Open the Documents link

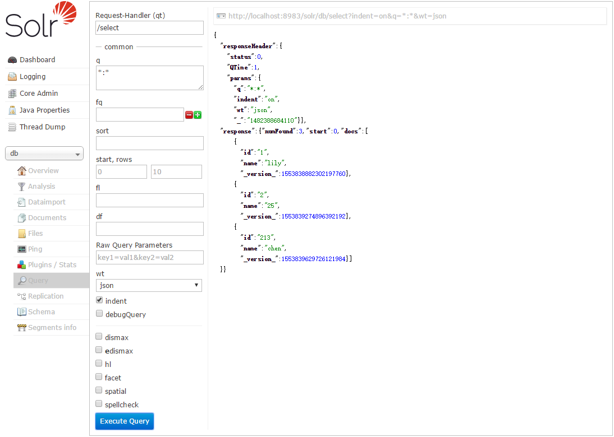click(47, 218)
